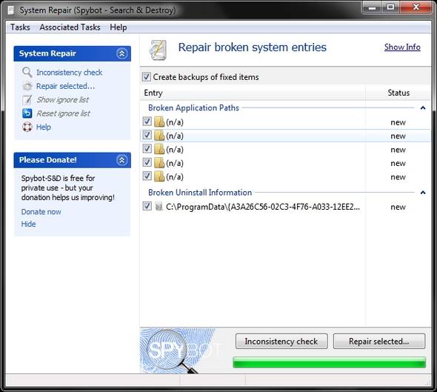This screenshot has width=437, height=392.
Task: Click Reset ignore list in sidebar
Action: tap(63, 113)
